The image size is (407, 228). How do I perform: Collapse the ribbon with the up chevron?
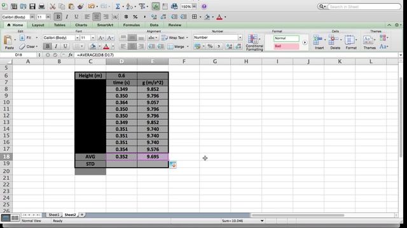click(x=389, y=25)
